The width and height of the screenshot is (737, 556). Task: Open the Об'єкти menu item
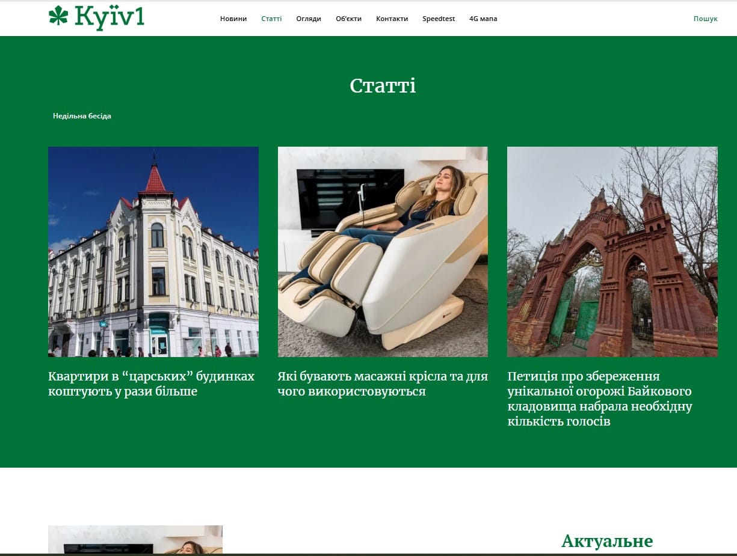pos(349,19)
